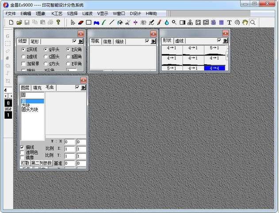This screenshot has height=213, width=279.
Task: Select the hand pan tool
Action: [245, 22]
